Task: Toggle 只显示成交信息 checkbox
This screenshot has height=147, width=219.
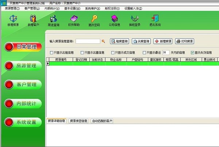Action: coord(113,53)
